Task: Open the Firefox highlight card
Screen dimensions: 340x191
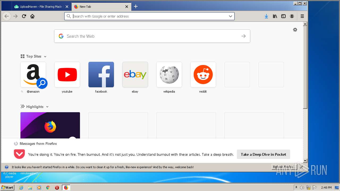Action: 50,125
